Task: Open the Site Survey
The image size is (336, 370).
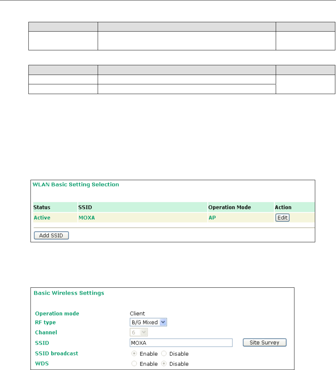Action: coord(264,342)
